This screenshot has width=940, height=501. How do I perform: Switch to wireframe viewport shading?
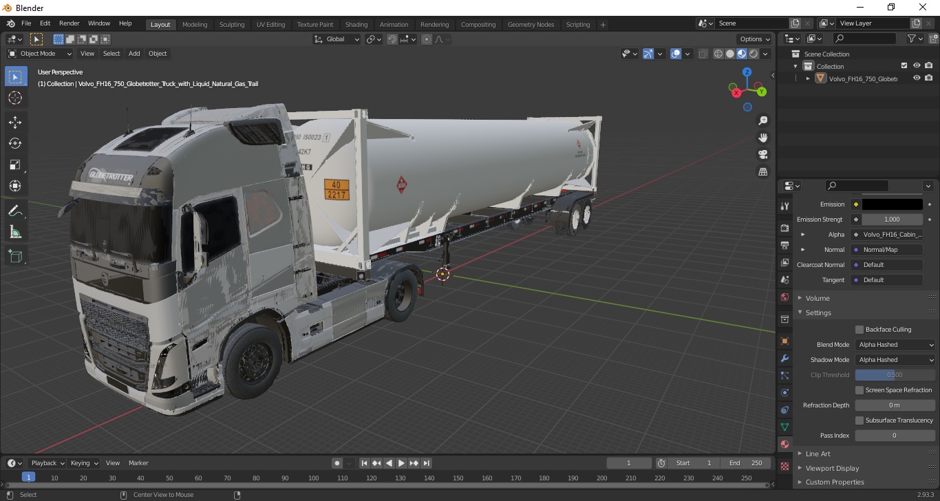pos(718,54)
